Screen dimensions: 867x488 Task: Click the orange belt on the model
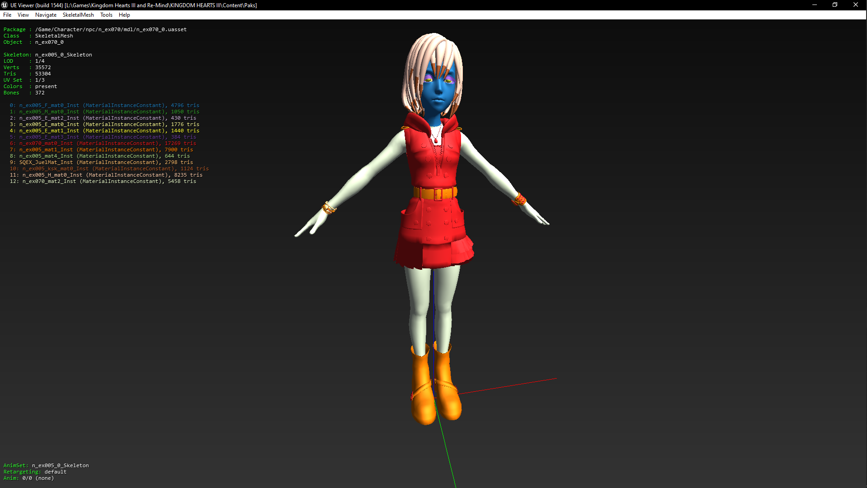pos(435,193)
